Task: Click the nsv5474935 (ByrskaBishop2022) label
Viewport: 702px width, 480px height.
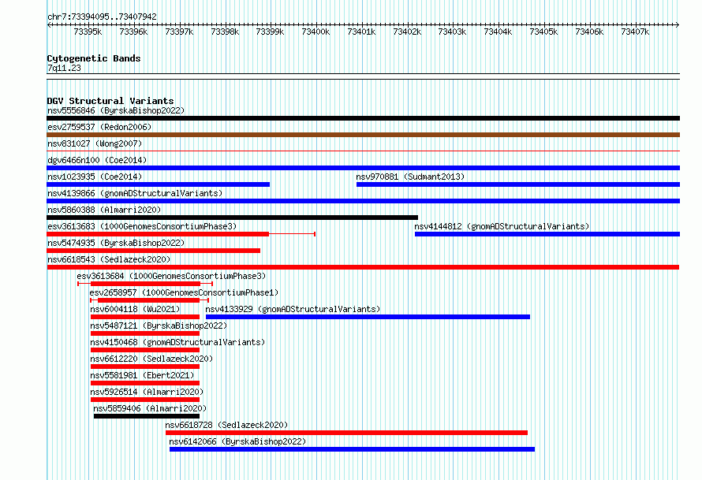Action: pos(116,243)
